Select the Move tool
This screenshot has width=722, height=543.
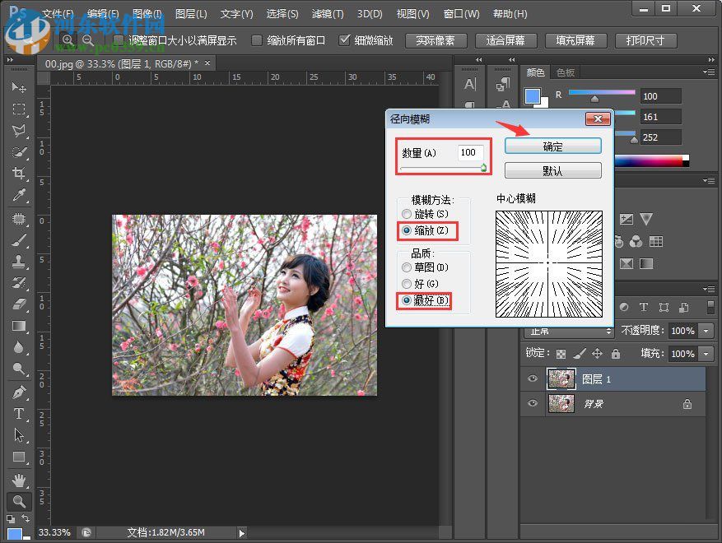(19, 88)
